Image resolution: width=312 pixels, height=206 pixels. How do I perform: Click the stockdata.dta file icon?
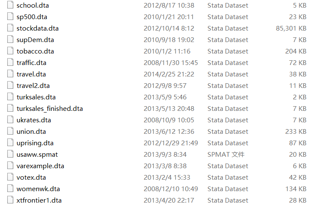click(x=11, y=28)
